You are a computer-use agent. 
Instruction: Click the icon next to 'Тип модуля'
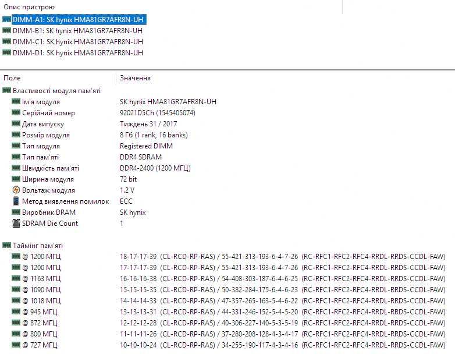pos(16,146)
